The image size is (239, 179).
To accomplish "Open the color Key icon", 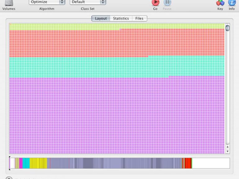I will [220, 3].
